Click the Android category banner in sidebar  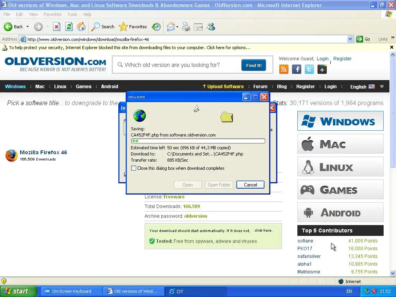pyautogui.click(x=340, y=212)
